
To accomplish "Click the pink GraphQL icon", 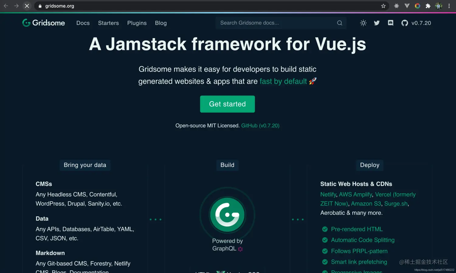I will 240,249.
